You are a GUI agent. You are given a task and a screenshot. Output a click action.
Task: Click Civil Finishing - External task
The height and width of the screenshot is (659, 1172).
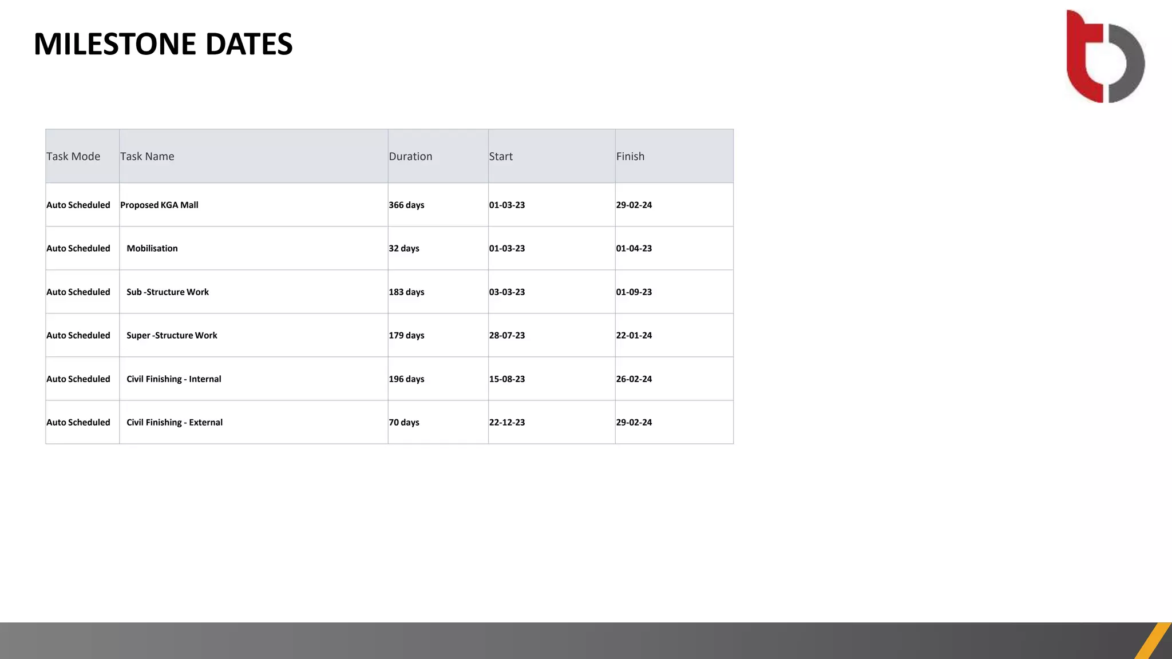pos(175,422)
